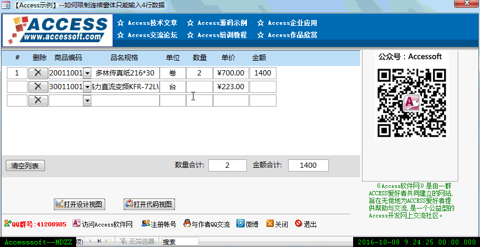480x247 pixels.
Task: Go to last record navigation button
Action: coord(99,241)
